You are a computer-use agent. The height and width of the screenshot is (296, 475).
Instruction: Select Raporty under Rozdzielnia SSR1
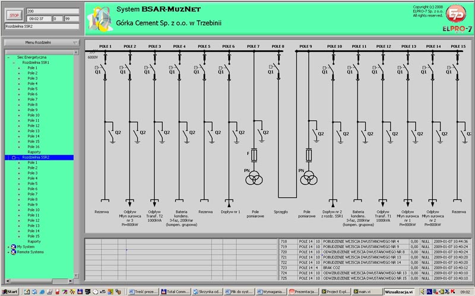point(34,152)
